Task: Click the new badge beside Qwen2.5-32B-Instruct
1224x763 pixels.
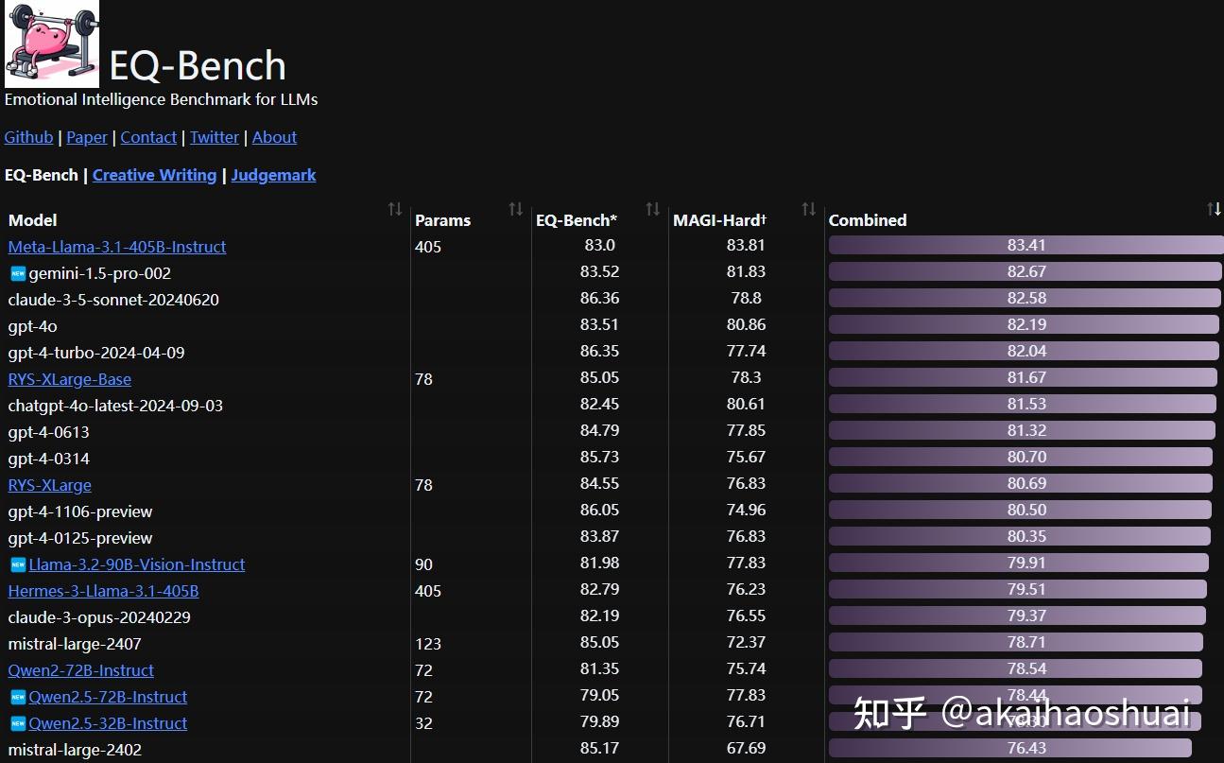Action: tap(18, 723)
